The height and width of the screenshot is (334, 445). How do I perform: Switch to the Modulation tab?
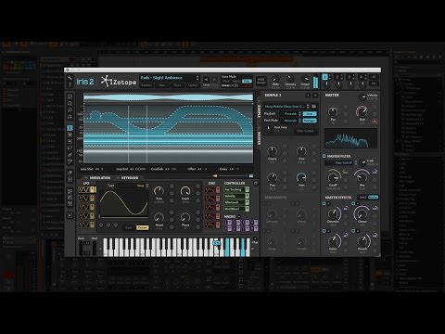[x=100, y=178]
